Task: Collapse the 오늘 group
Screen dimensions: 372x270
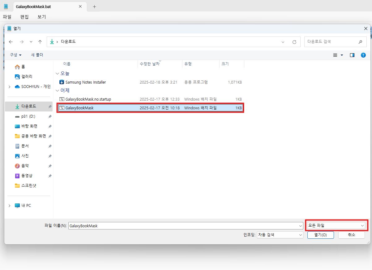Action: pyautogui.click(x=57, y=73)
